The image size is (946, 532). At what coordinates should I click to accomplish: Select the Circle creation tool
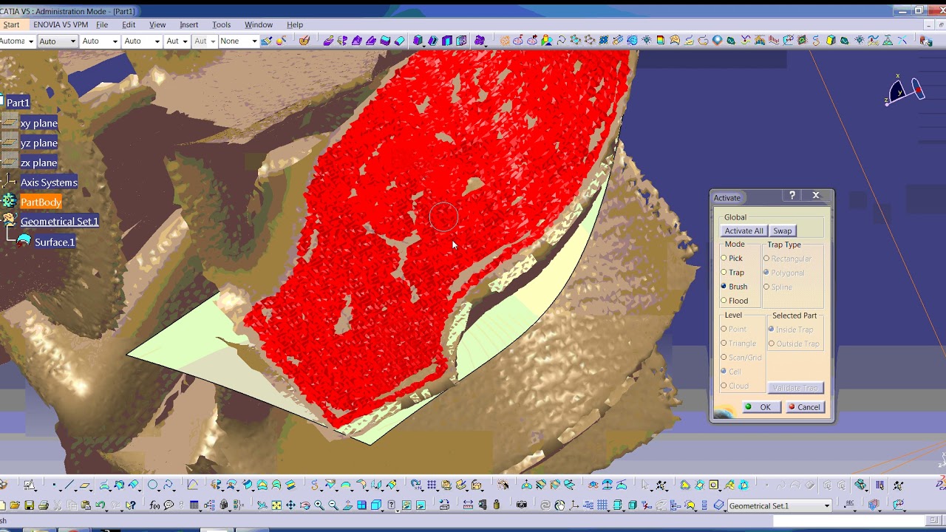[152, 485]
